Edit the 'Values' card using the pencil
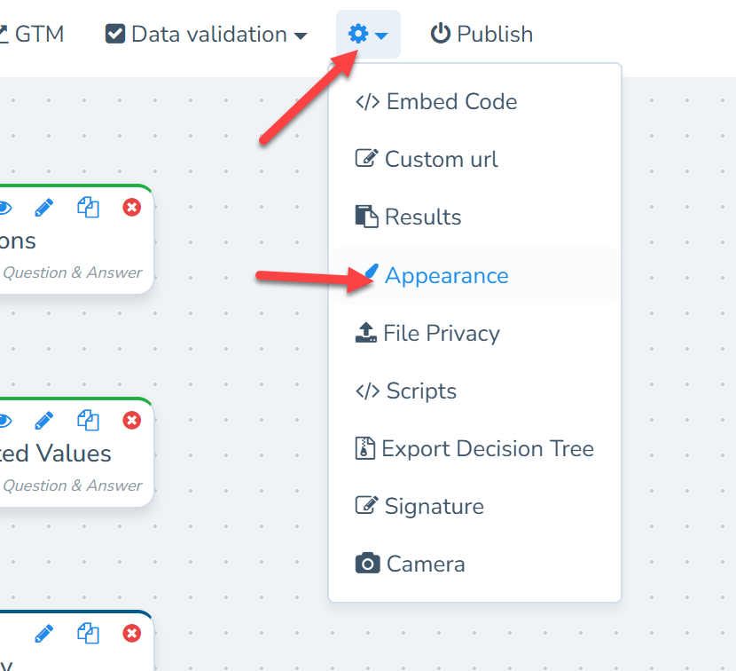Screen dimensions: 736x671 point(43,421)
